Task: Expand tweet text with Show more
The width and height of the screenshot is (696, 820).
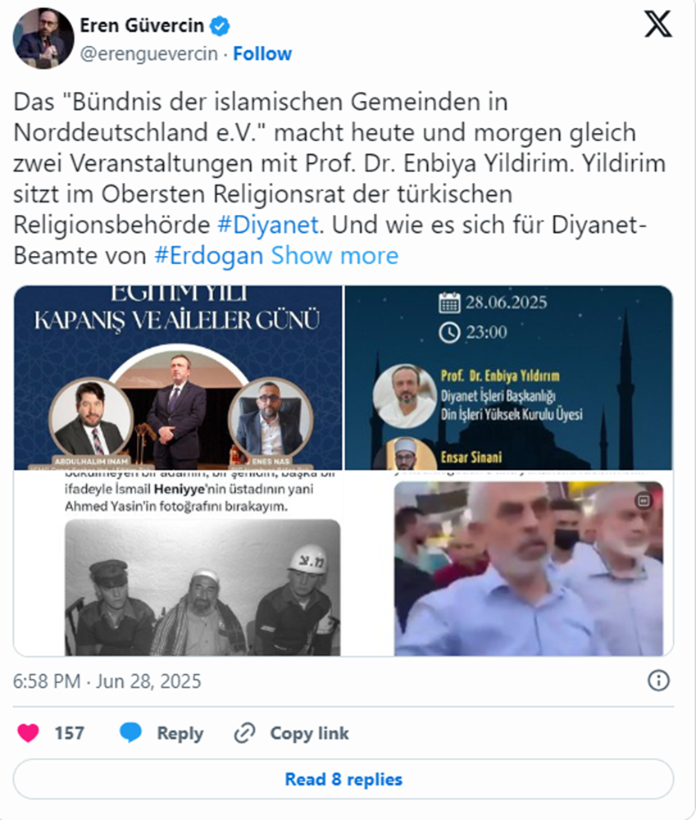Action: coord(334,256)
